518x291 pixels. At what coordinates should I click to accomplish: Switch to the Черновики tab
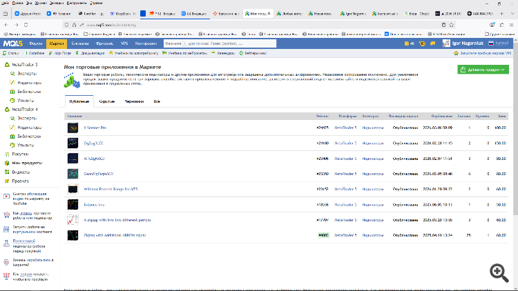pos(134,101)
